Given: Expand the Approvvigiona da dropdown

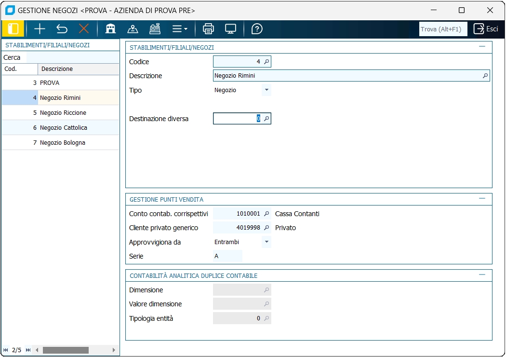Looking at the screenshot, I should pyautogui.click(x=266, y=242).
